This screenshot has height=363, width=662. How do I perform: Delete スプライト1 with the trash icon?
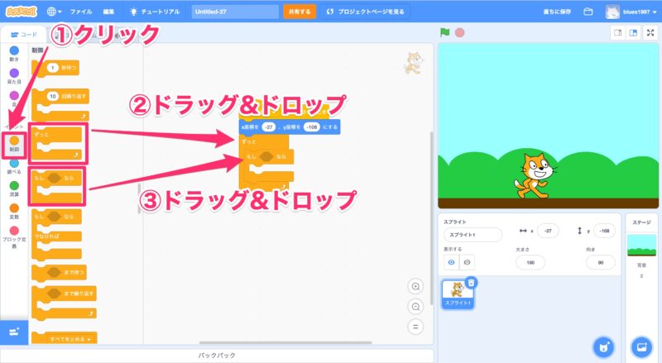[x=471, y=283]
